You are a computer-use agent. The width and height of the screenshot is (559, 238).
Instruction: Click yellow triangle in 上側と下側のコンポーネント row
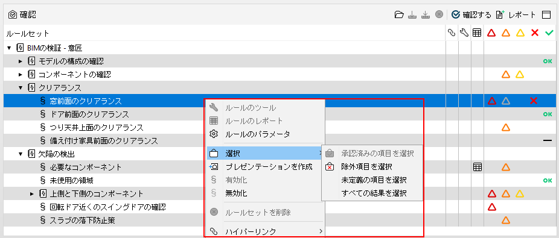[520, 194]
